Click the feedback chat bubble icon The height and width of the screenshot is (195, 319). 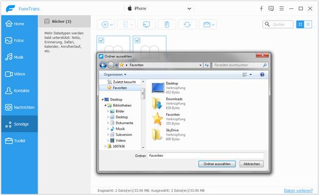[x=271, y=9]
